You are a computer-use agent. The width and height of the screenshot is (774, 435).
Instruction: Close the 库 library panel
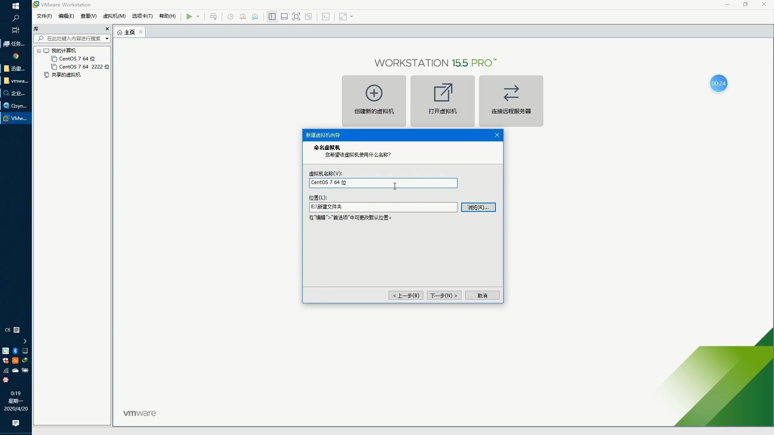pyautogui.click(x=107, y=29)
